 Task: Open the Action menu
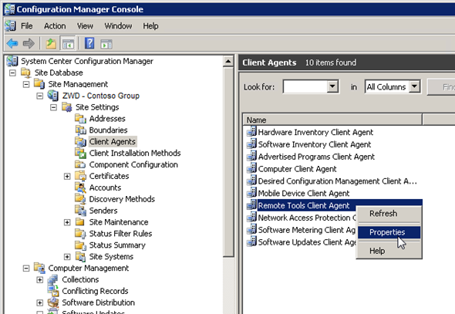(55, 26)
